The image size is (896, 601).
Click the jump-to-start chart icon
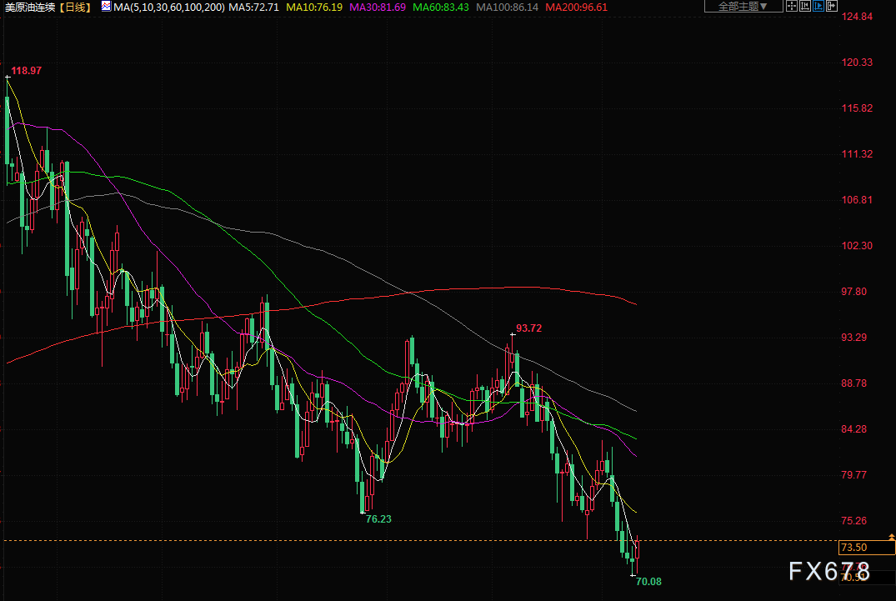(x=805, y=7)
